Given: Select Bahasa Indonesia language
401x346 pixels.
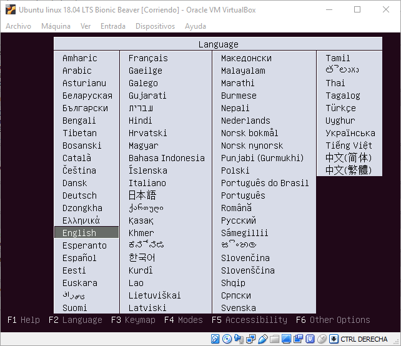Looking at the screenshot, I should (167, 158).
